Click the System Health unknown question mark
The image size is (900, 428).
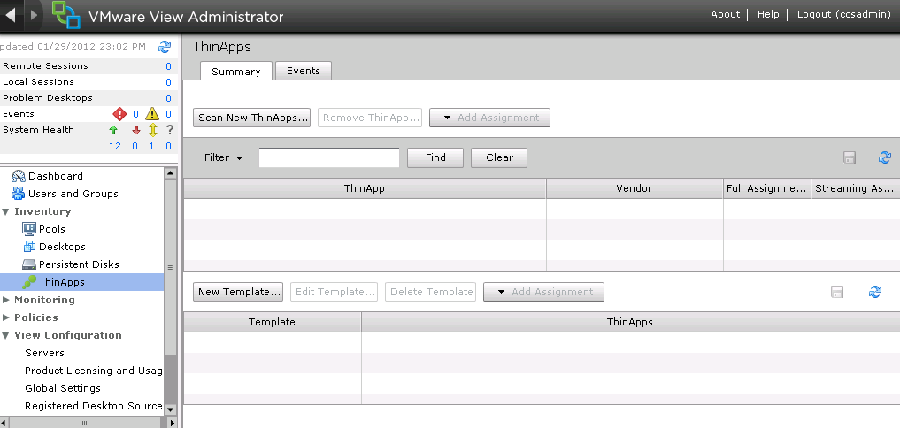(x=169, y=130)
